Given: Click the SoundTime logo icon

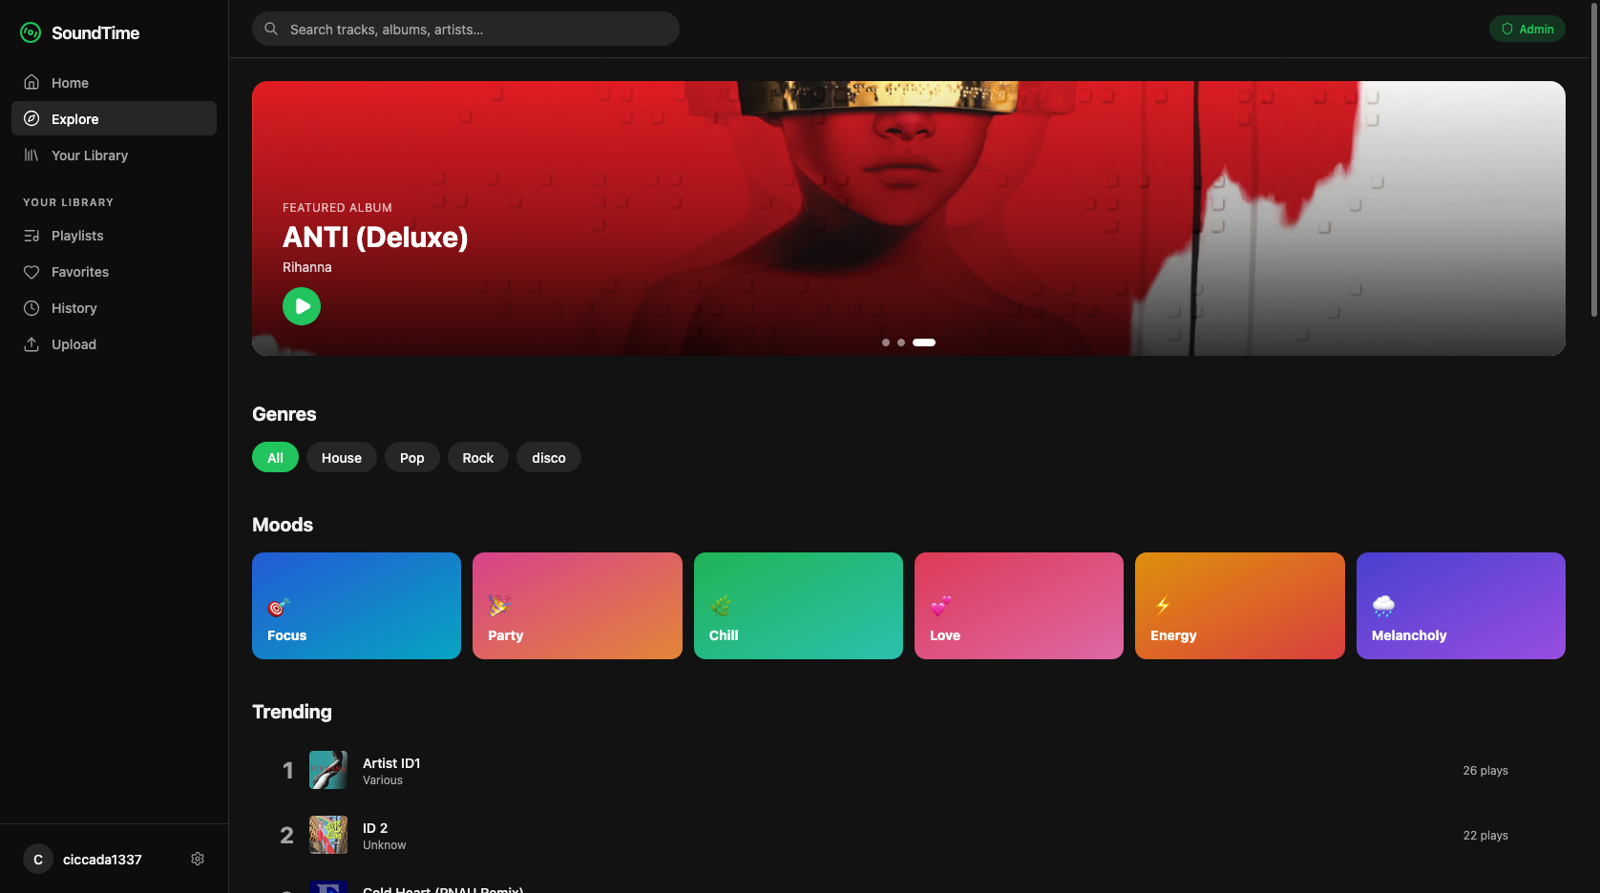Looking at the screenshot, I should [x=31, y=32].
